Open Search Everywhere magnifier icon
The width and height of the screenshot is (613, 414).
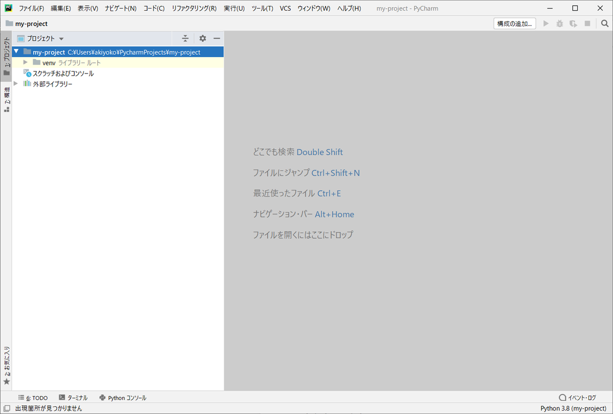[x=605, y=23]
